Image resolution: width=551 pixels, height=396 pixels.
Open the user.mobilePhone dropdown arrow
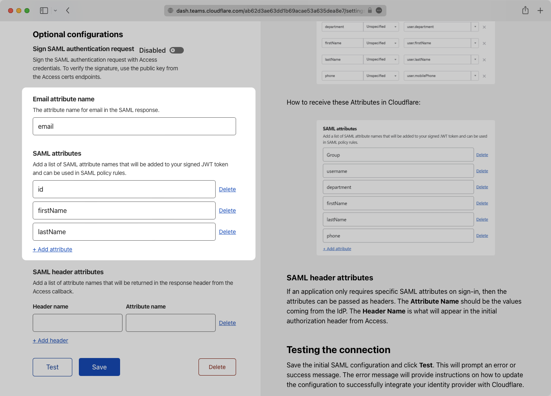tap(475, 76)
